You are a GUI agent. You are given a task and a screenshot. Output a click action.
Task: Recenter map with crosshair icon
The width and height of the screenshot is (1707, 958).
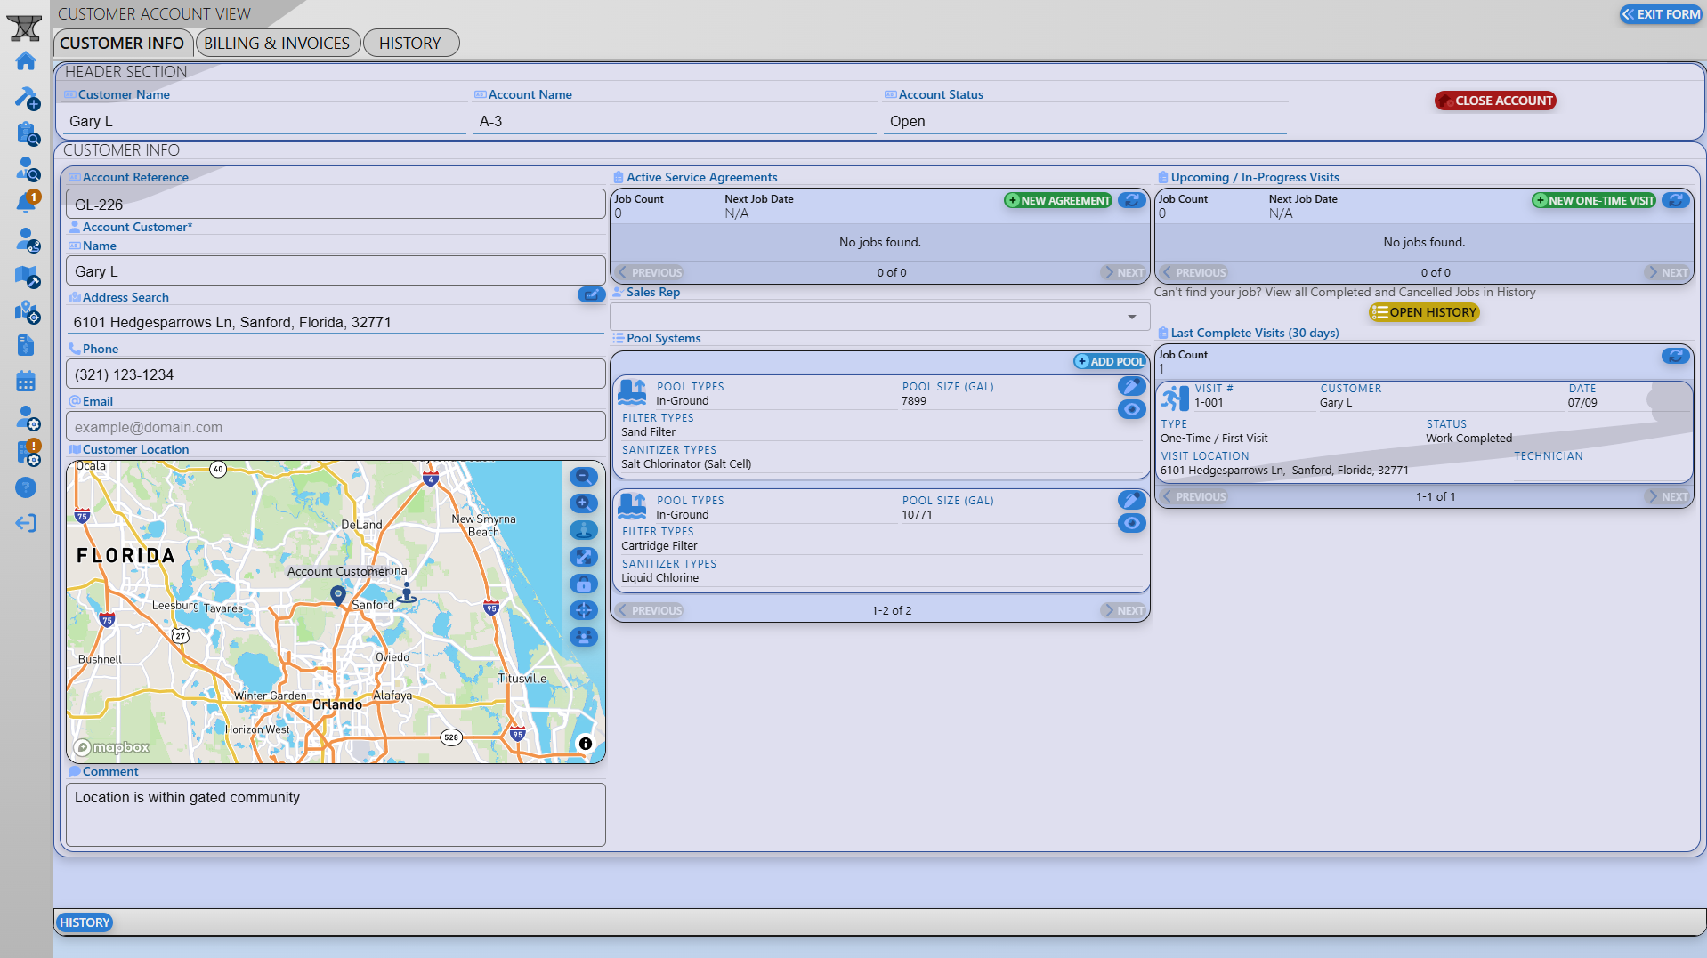point(583,610)
